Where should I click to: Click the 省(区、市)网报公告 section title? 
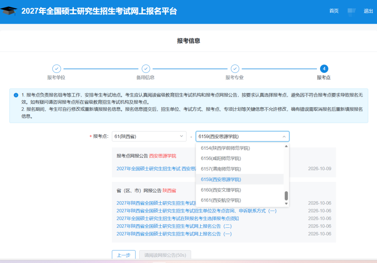(139, 191)
